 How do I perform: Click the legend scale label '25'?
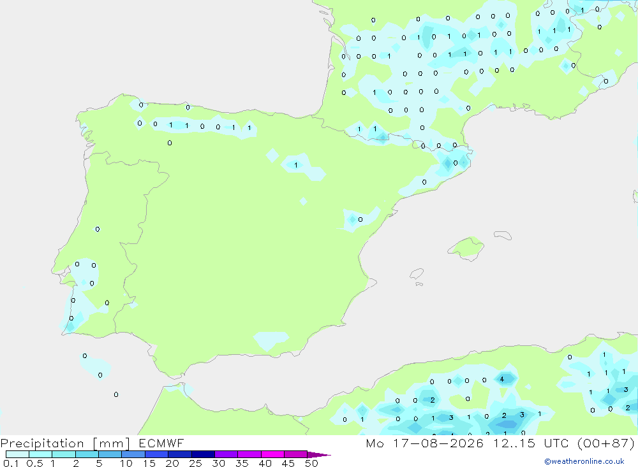tap(196, 463)
